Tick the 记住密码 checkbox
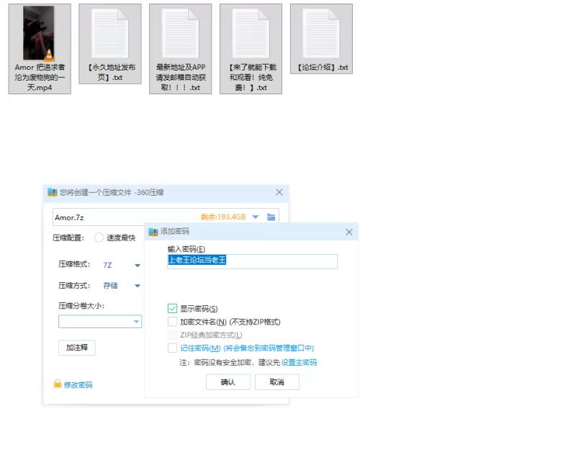 tap(172, 348)
